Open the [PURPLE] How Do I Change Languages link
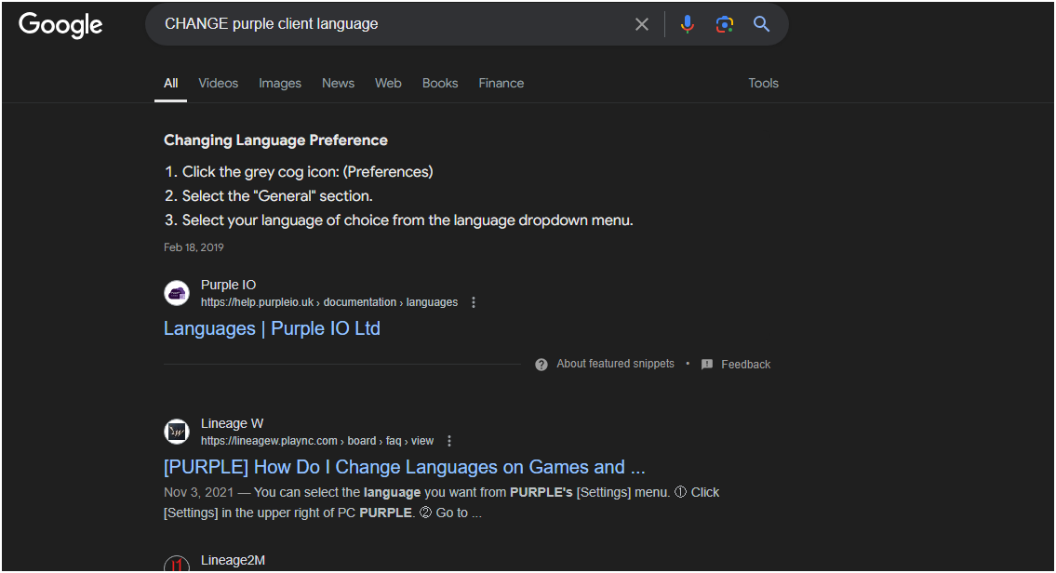This screenshot has height=573, width=1056. tap(404, 467)
